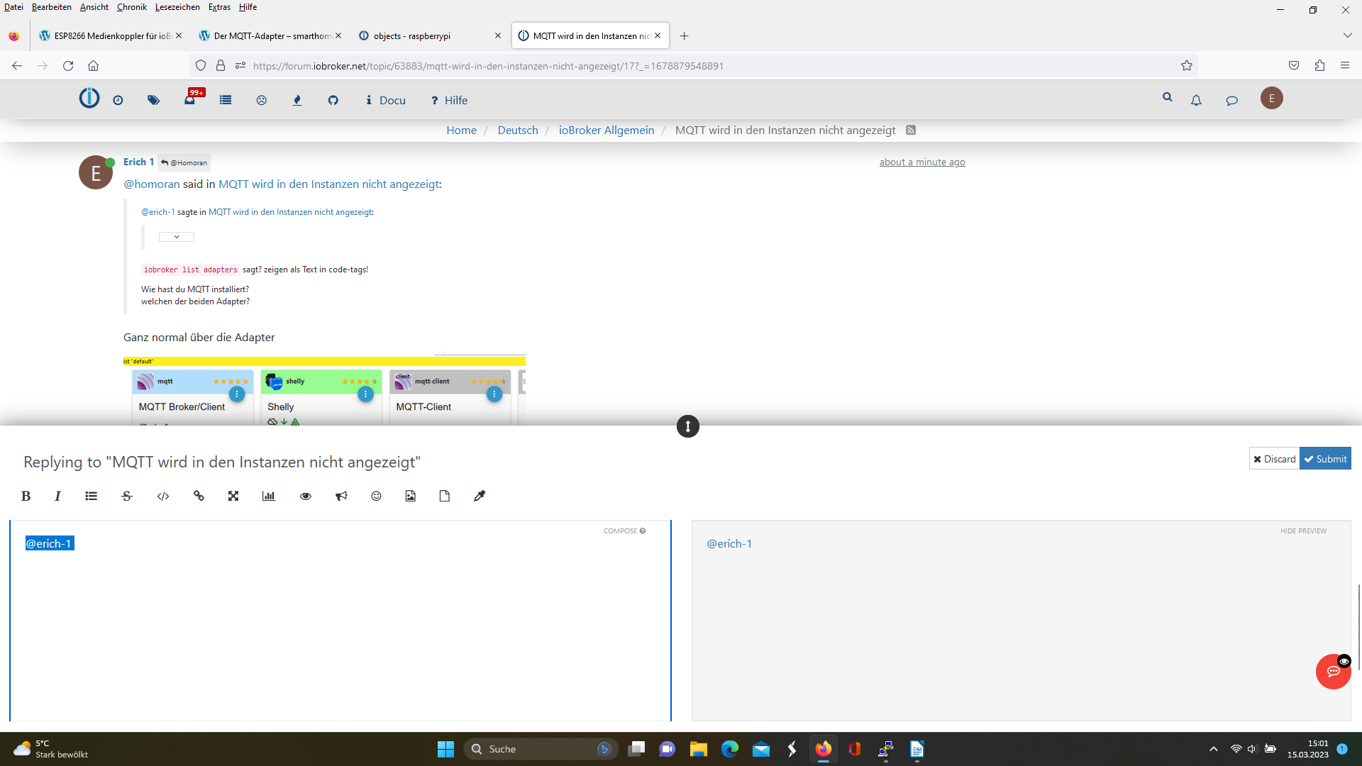
Task: Apply strikethrough formatting in composer
Action: [127, 496]
